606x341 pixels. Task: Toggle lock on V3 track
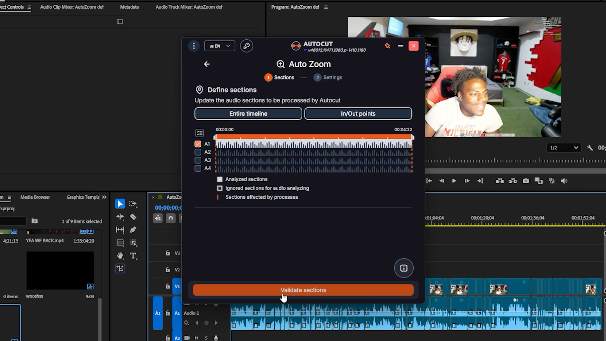click(x=168, y=253)
